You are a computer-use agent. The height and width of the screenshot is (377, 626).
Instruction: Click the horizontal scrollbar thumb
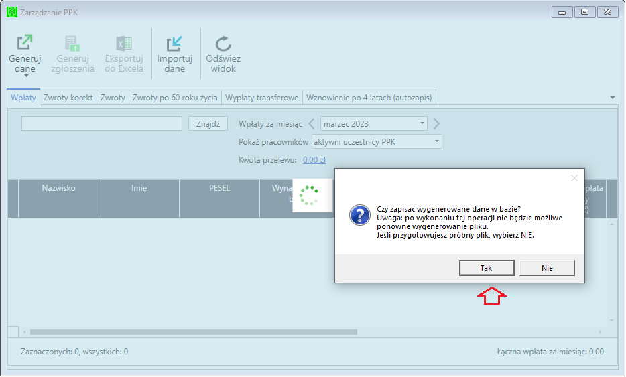(194, 332)
